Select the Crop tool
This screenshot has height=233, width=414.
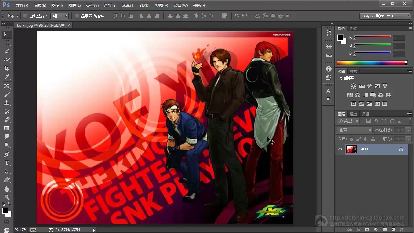[x=7, y=68]
